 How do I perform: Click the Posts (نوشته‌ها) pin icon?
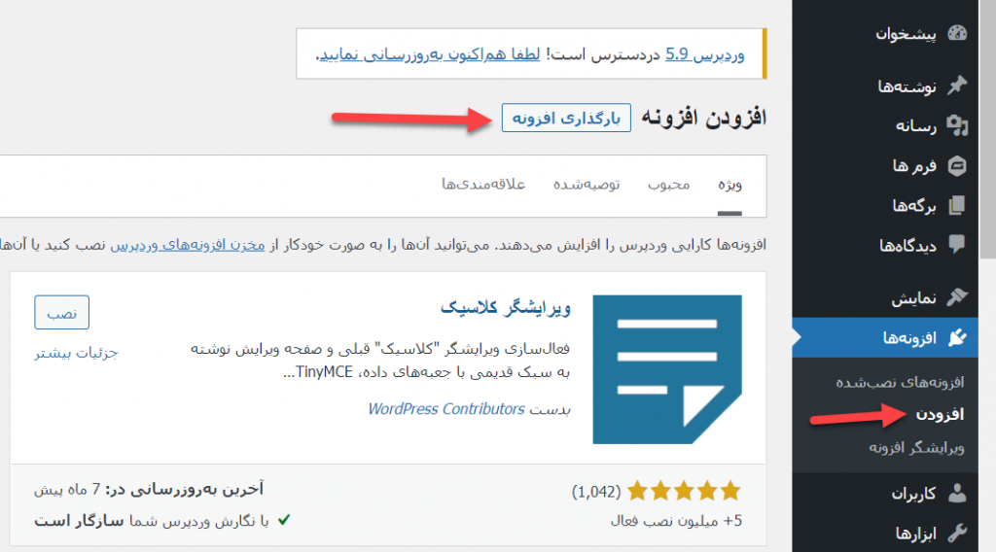[x=957, y=86]
